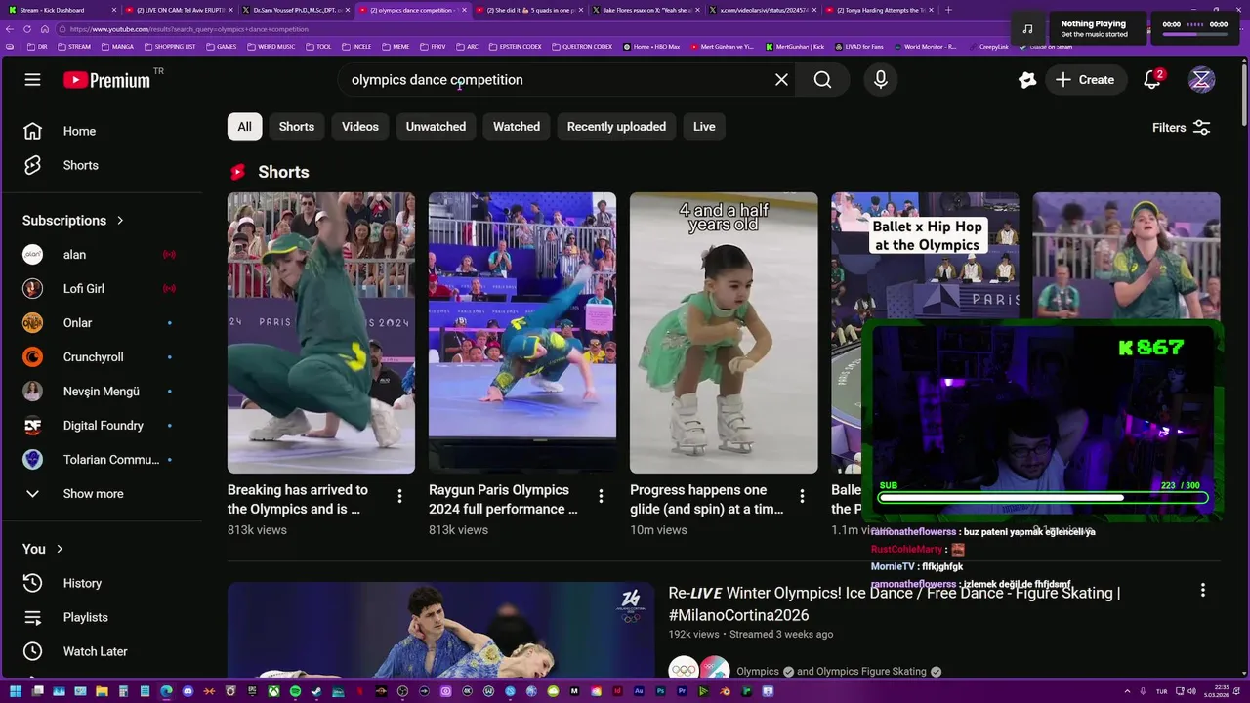Open the GAMES bookmarks folder

tap(221, 46)
